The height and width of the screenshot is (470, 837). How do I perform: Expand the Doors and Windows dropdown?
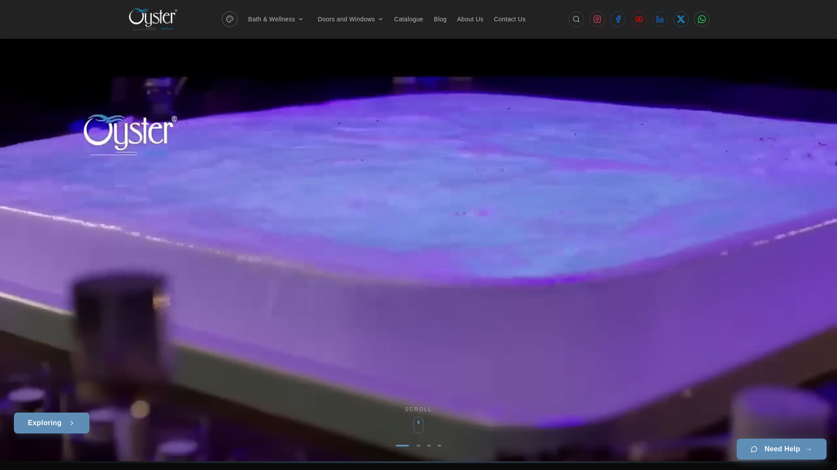click(x=350, y=19)
